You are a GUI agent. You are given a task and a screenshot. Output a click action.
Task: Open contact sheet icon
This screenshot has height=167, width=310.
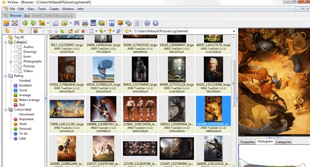click(137, 23)
